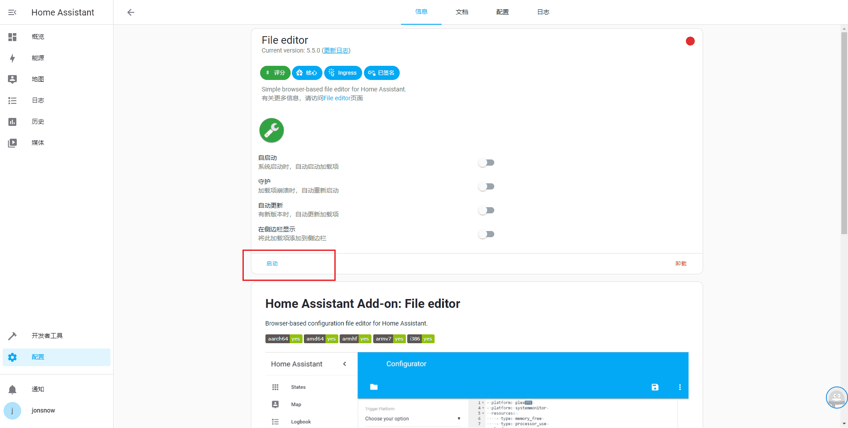Open the 能源 energy panel

coord(38,58)
